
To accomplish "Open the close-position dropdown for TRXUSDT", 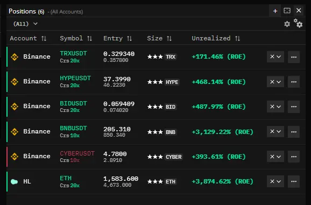I will tap(275, 56).
